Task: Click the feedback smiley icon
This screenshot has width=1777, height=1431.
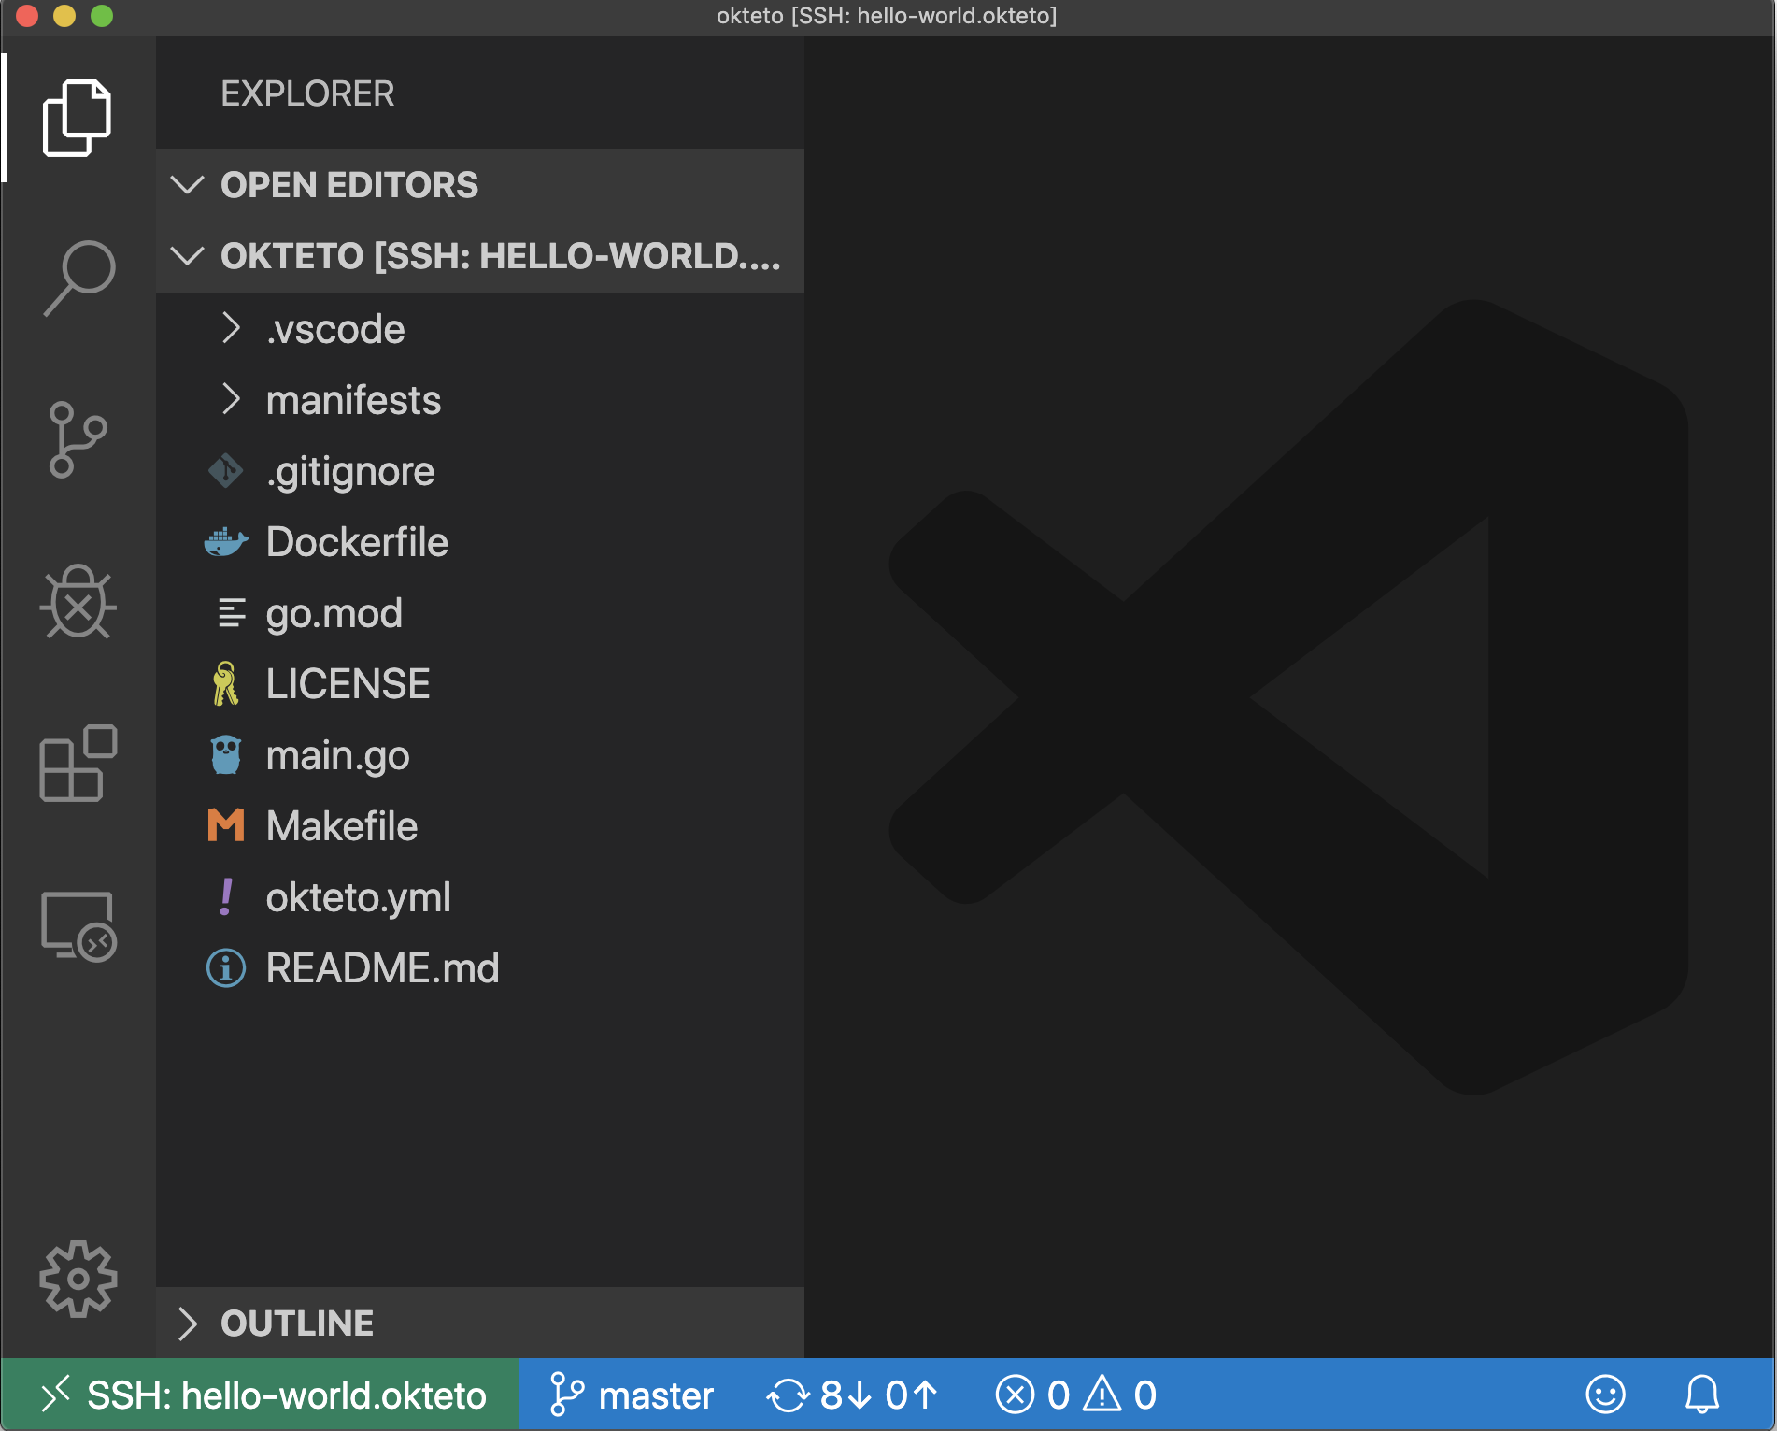Action: click(1605, 1395)
